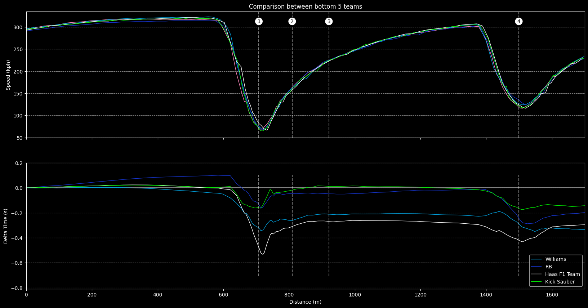This screenshot has height=308, width=588.
Task: Click the 50 tick on the speed axis
Action: click(x=20, y=138)
